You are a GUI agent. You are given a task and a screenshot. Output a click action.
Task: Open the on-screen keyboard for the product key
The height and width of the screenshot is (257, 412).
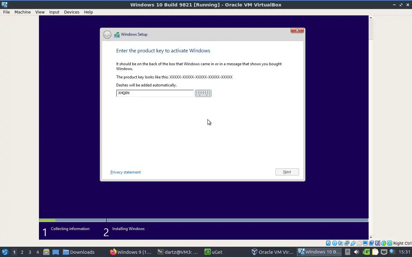203,93
